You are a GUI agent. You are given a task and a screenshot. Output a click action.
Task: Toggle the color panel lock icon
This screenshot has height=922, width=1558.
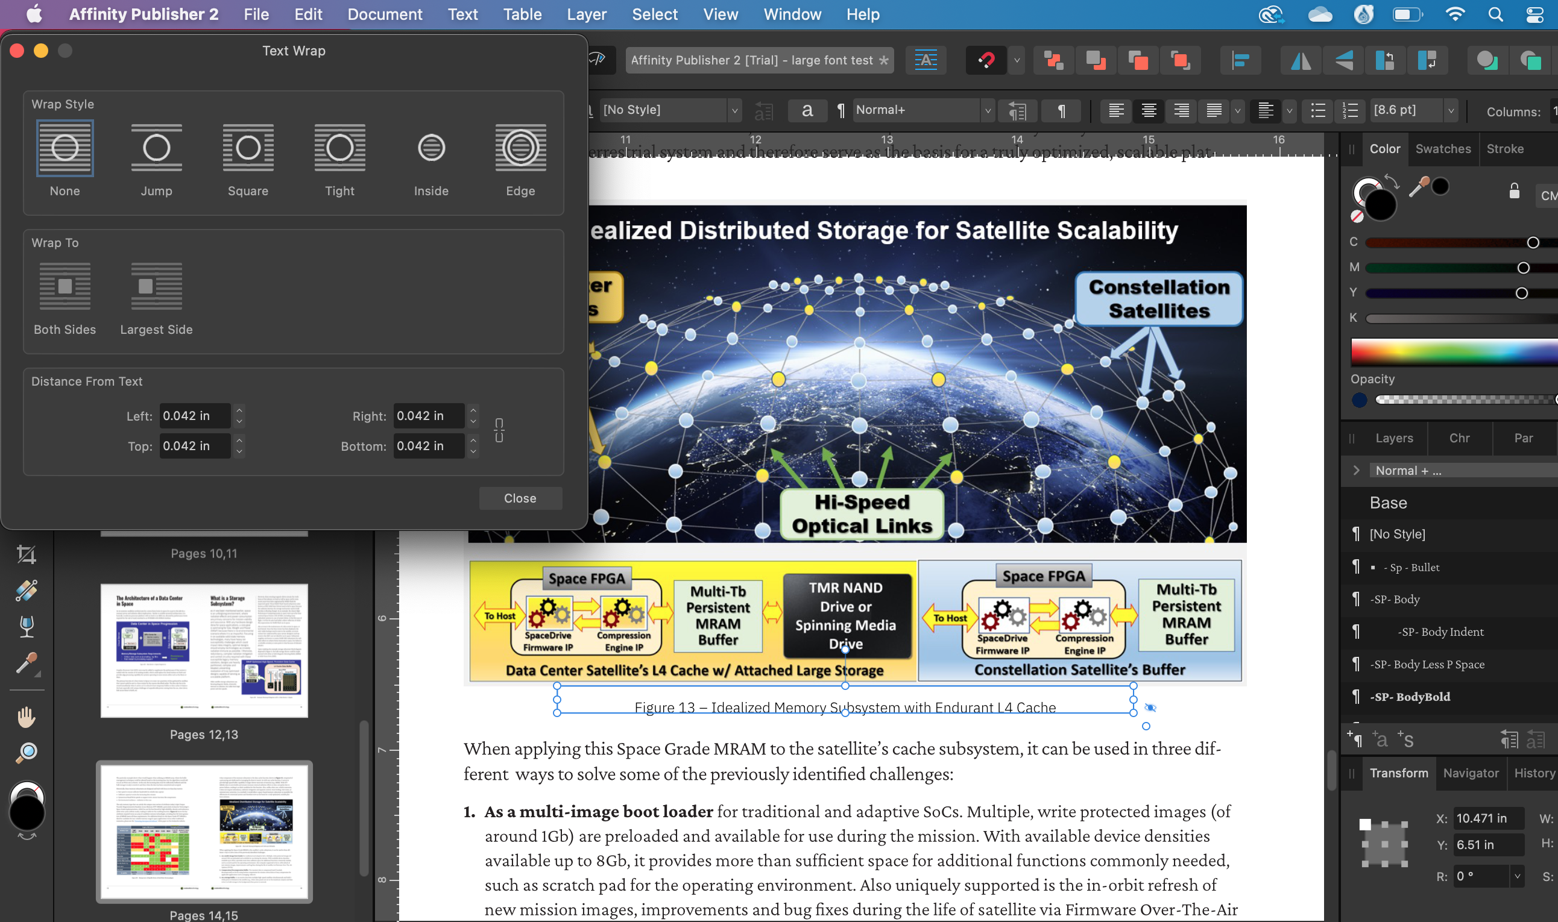coord(1514,191)
